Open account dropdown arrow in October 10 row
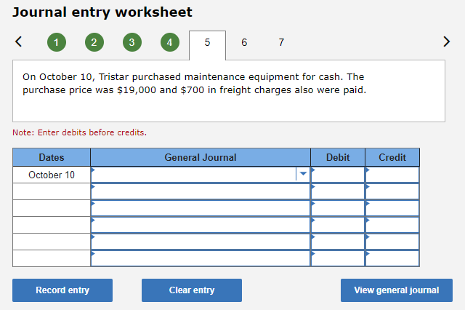The height and width of the screenshot is (310, 465). click(303, 174)
